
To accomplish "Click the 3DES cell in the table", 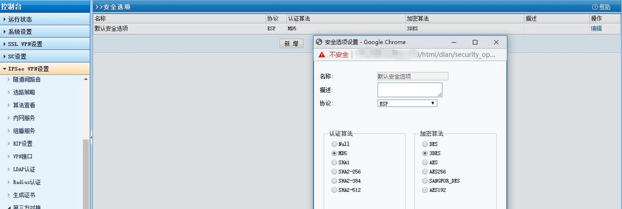I will pos(465,29).
